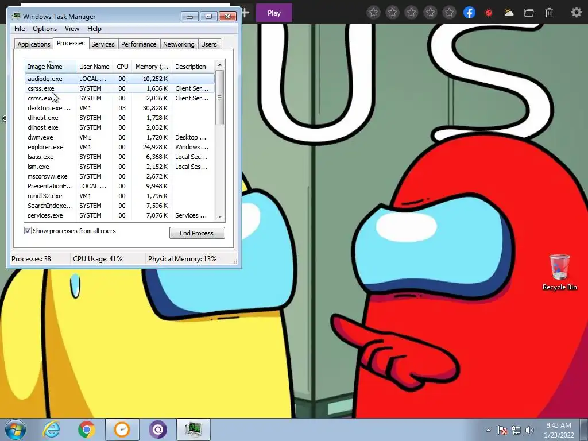Image resolution: width=588 pixels, height=441 pixels.
Task: Go to the Performance tab
Action: (x=139, y=44)
